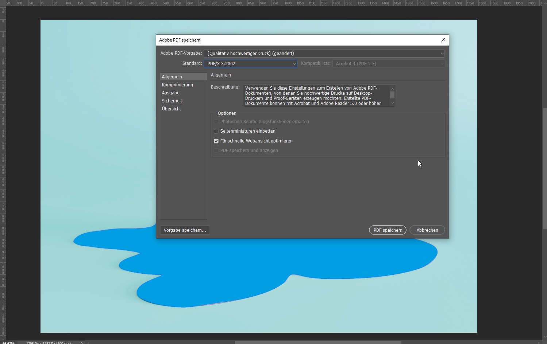Close the Adobe PDF speichern dialog
This screenshot has width=547, height=344.
[x=443, y=40]
